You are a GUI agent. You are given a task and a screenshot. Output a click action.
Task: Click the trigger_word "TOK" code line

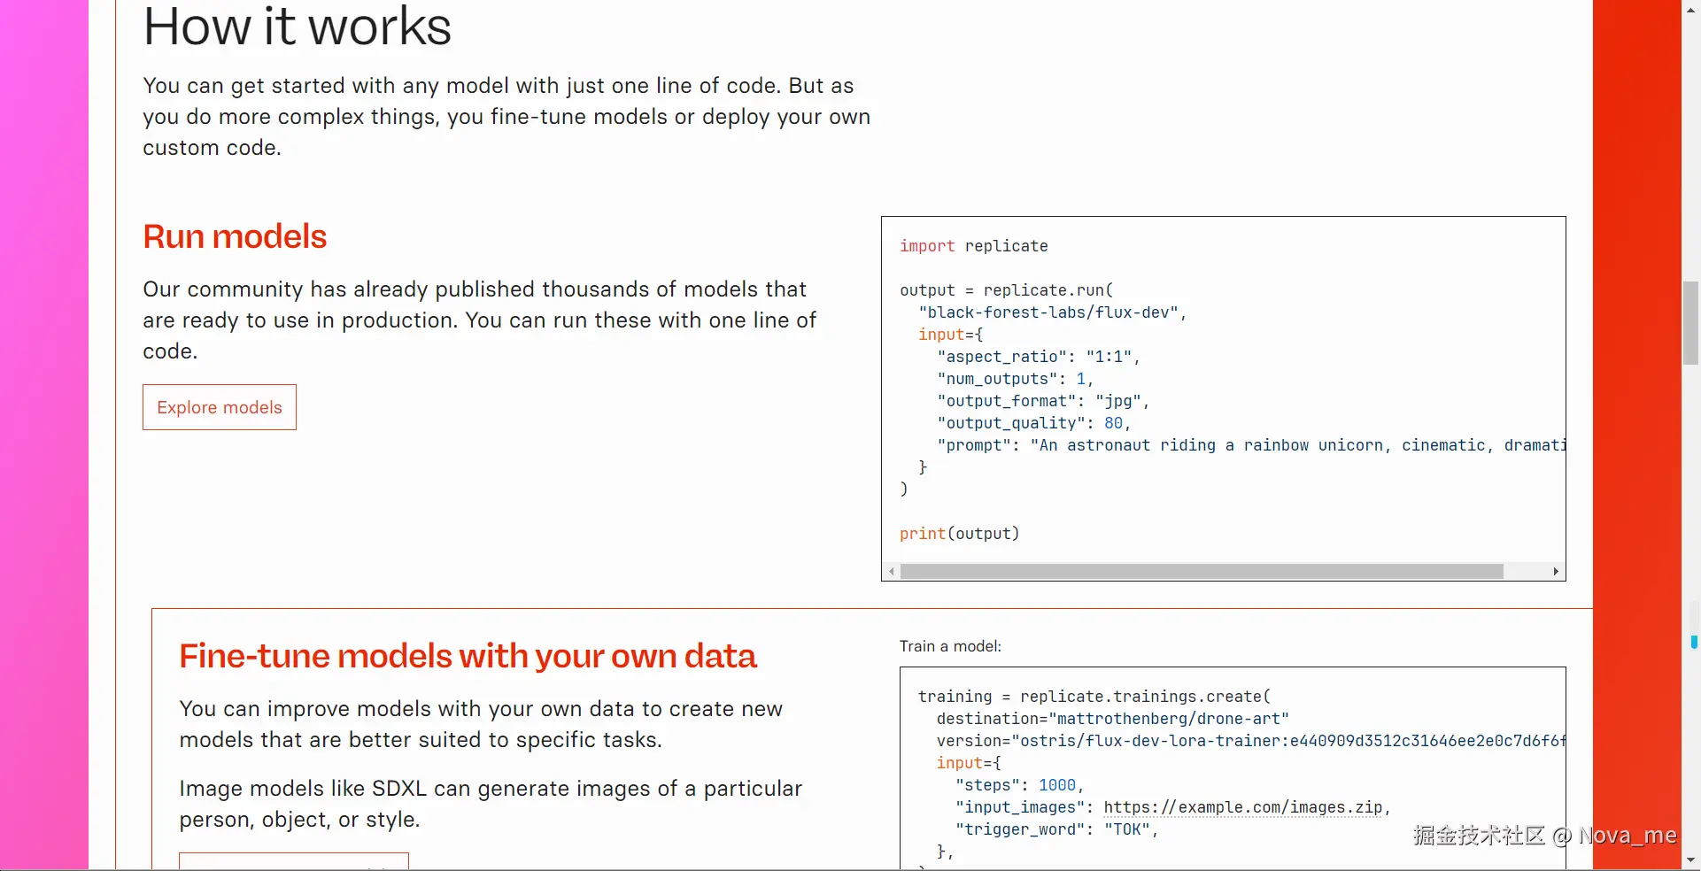(1055, 829)
